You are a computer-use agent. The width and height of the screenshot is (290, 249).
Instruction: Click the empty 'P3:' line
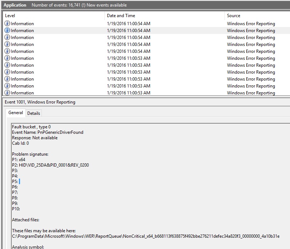[x=15, y=171]
